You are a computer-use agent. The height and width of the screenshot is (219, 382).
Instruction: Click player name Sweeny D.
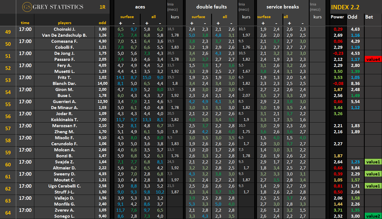click(64, 174)
